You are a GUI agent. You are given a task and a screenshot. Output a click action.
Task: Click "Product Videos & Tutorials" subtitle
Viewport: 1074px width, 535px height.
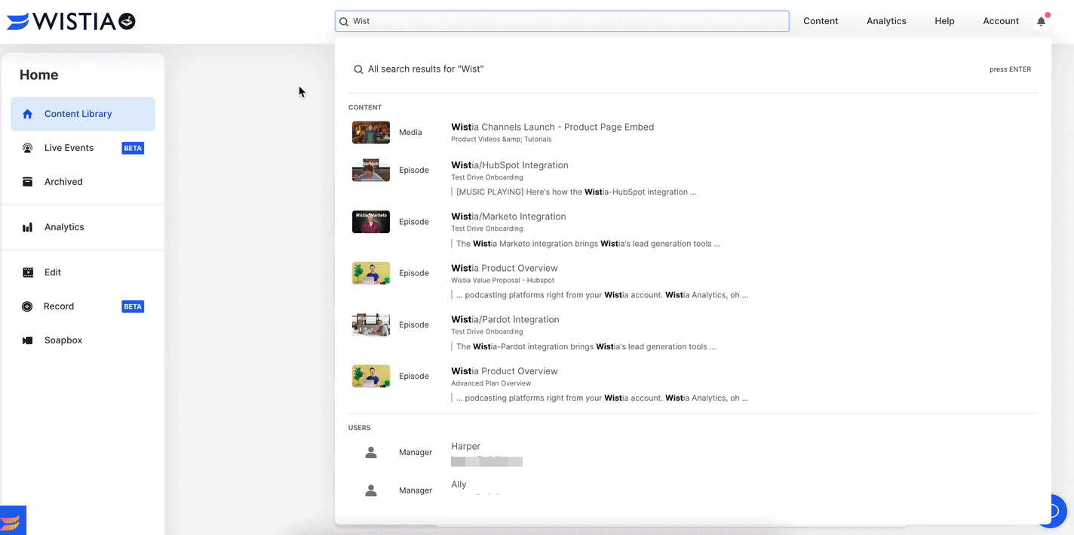[501, 140]
